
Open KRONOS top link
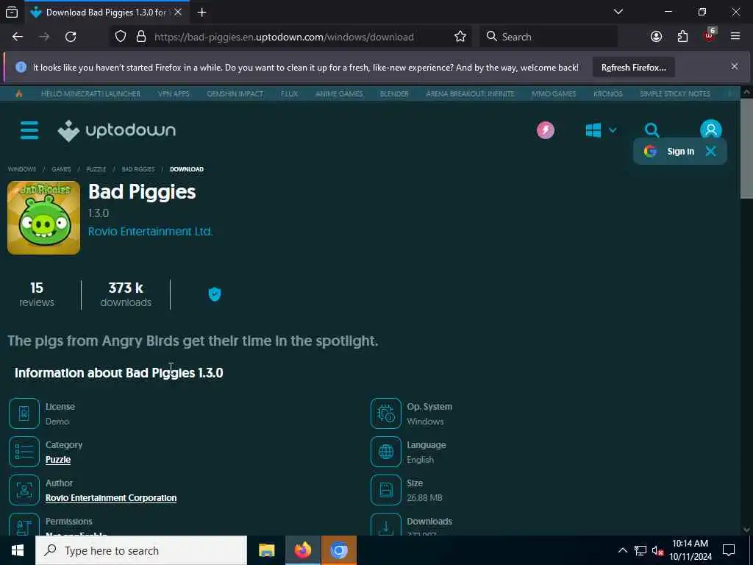(608, 93)
